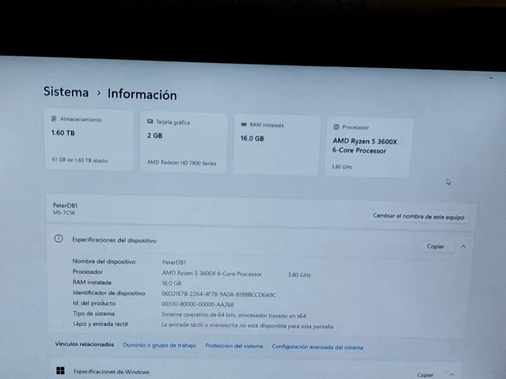
Task: Select the device identifier 06D21E78-2264-4F78 value
Action: click(219, 294)
